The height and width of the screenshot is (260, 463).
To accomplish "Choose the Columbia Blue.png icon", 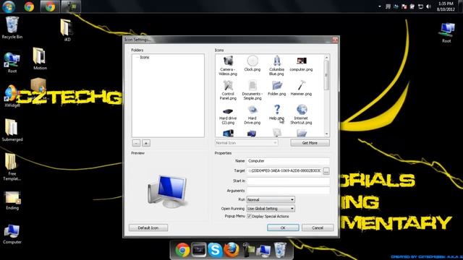I will 276,66.
